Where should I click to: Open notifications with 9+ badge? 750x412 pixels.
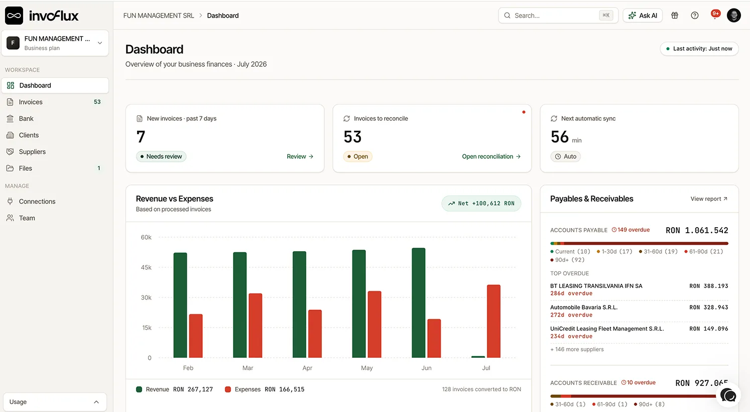715,15
